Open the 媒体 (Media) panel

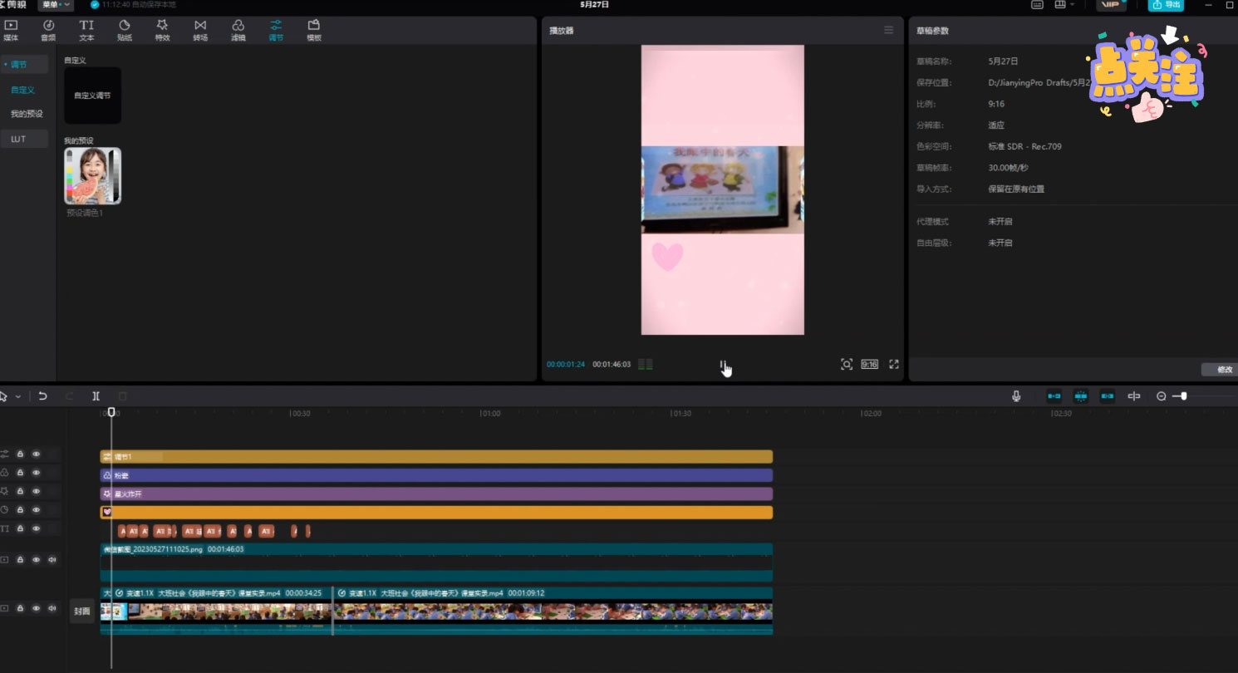click(11, 30)
